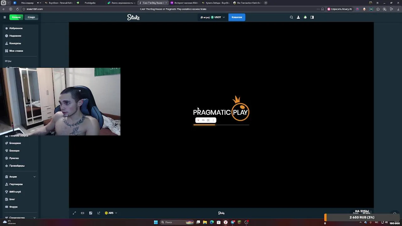
Task: Open Microsoft Edge from taskbar
Action: (x=212, y=222)
